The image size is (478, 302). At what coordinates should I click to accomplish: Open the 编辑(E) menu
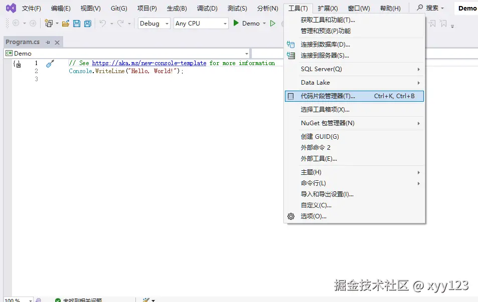(61, 8)
